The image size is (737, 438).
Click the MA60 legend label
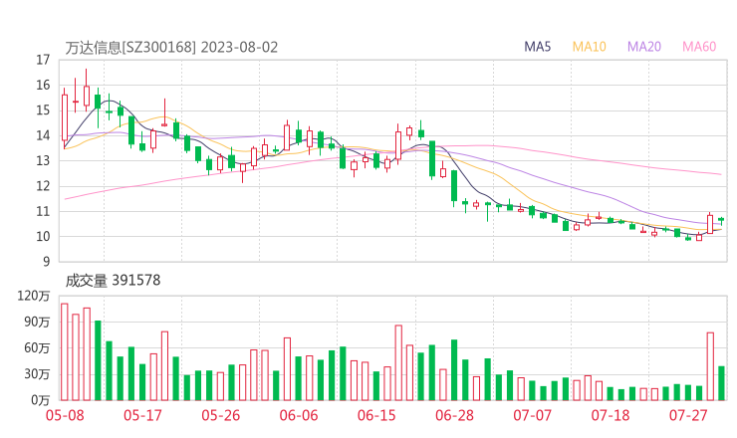(699, 47)
